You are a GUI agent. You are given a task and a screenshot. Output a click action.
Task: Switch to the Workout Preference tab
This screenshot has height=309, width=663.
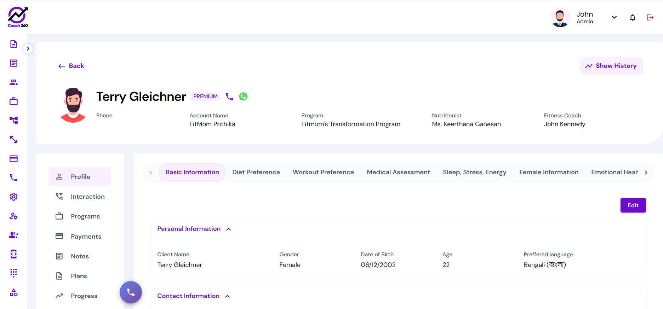(323, 172)
